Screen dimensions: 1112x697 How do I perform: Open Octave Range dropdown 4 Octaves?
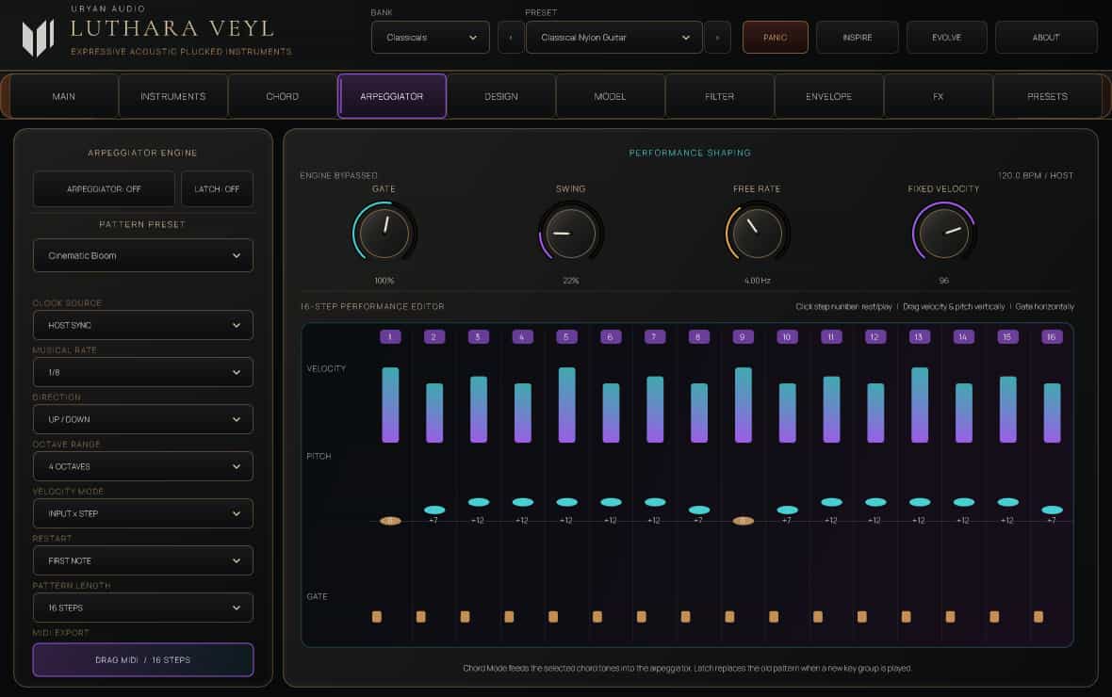click(142, 466)
